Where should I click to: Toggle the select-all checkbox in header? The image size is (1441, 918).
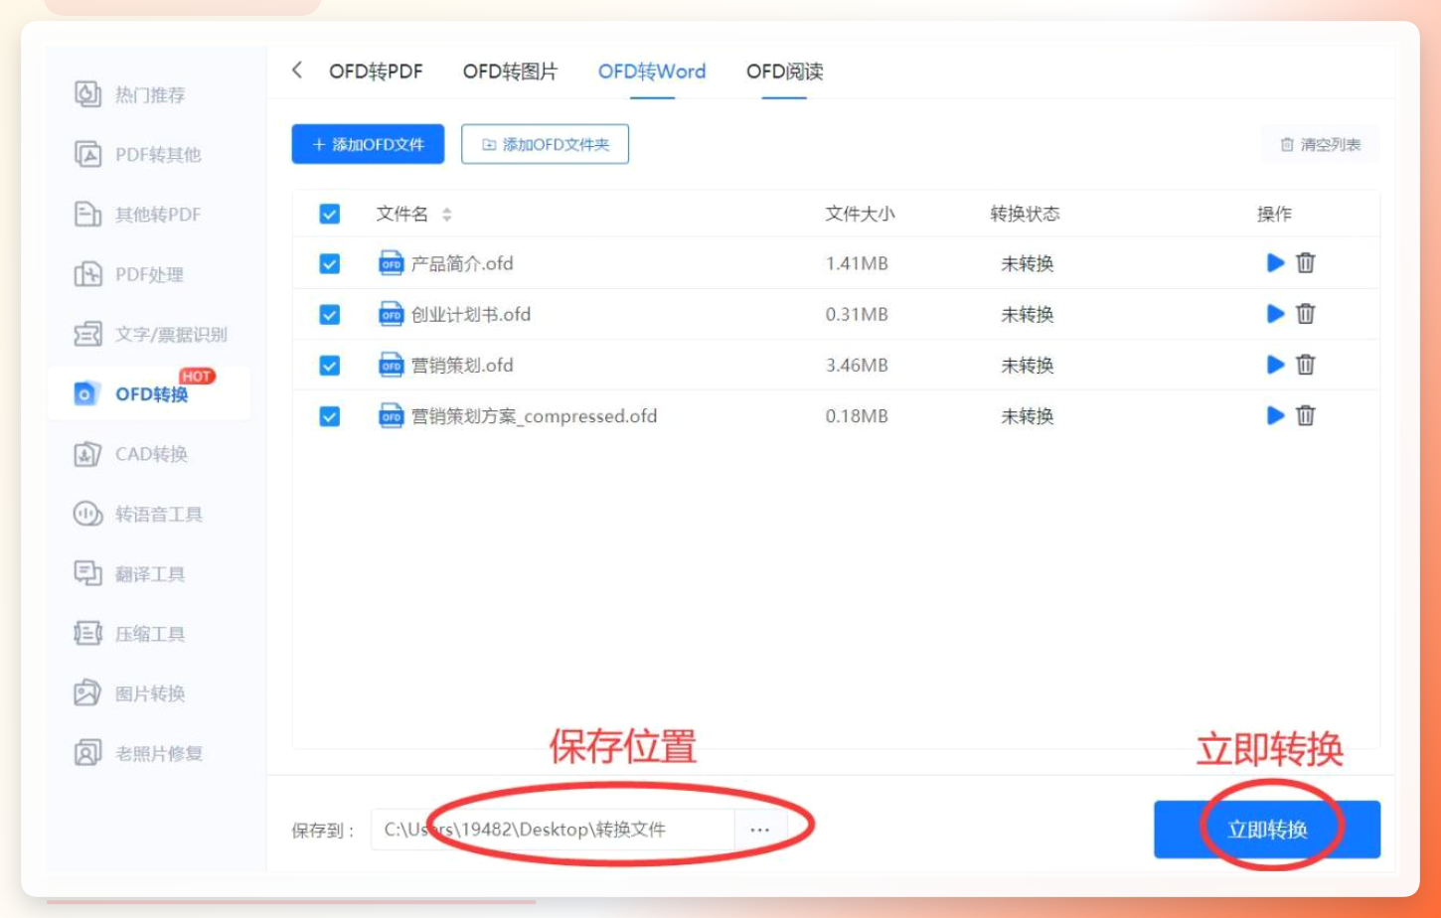[330, 214]
